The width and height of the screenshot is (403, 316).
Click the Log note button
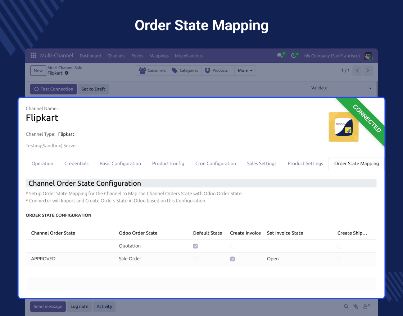(x=79, y=307)
